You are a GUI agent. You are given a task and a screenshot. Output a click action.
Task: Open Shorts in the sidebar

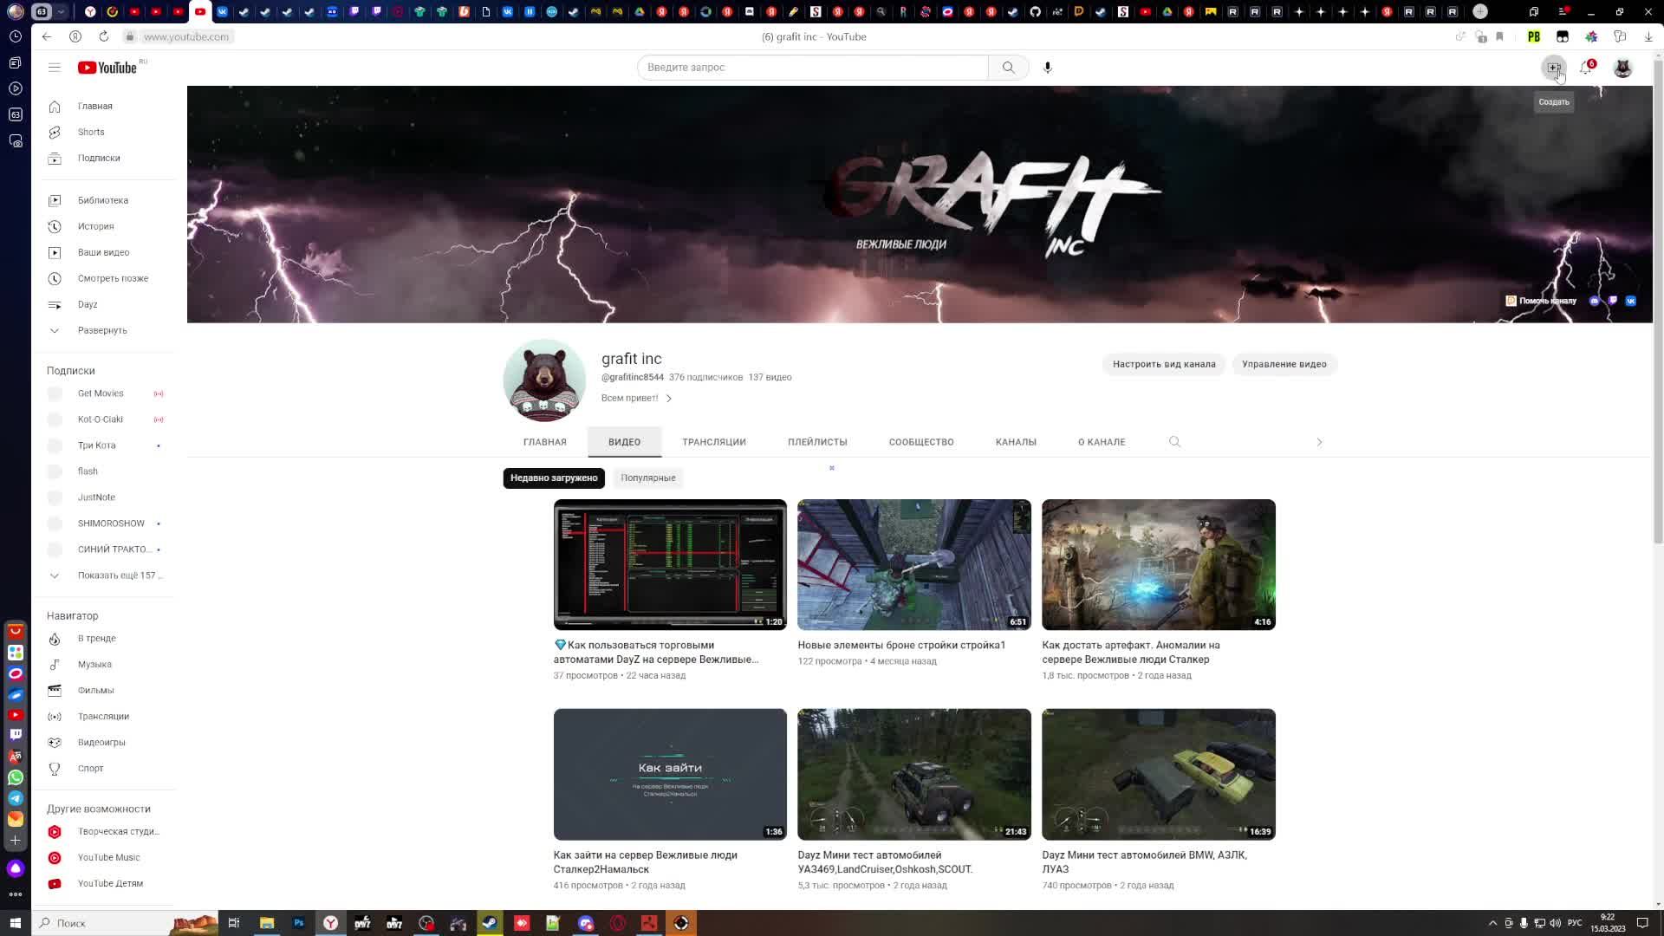pos(90,132)
